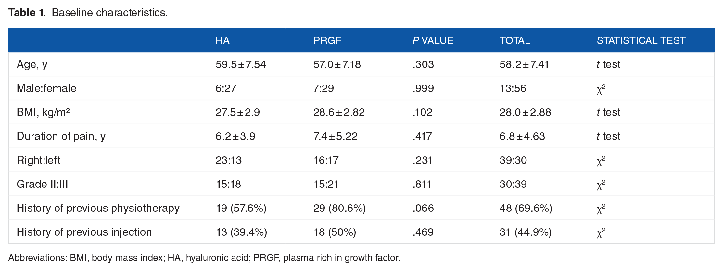Click the .066 physiotherapy P value

[x=423, y=208]
